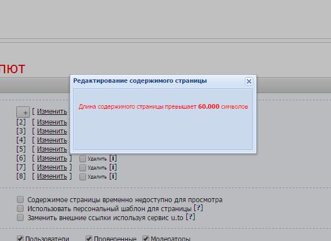Enable page content temporarily unavailable option

pos(20,199)
